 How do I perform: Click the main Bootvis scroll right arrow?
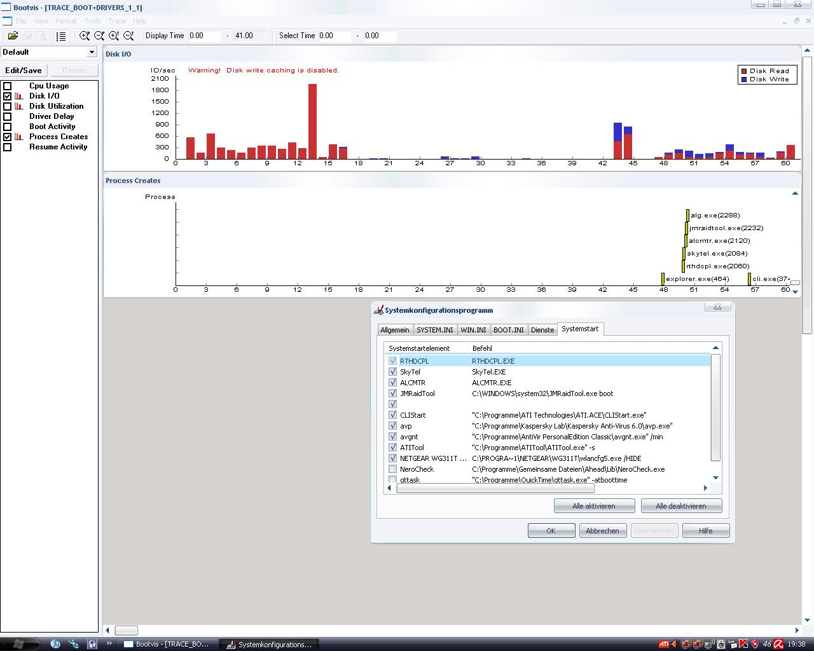tap(796, 630)
